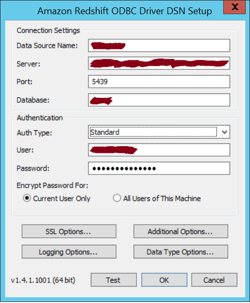This screenshot has width=250, height=303.
Task: Open Logging Options dialog
Action: coord(69,252)
